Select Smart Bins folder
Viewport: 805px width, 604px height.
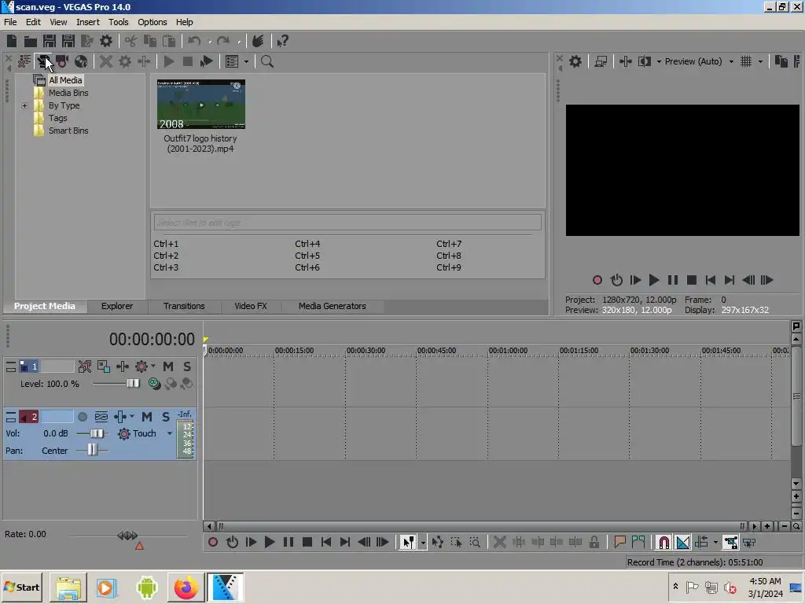[x=68, y=131]
